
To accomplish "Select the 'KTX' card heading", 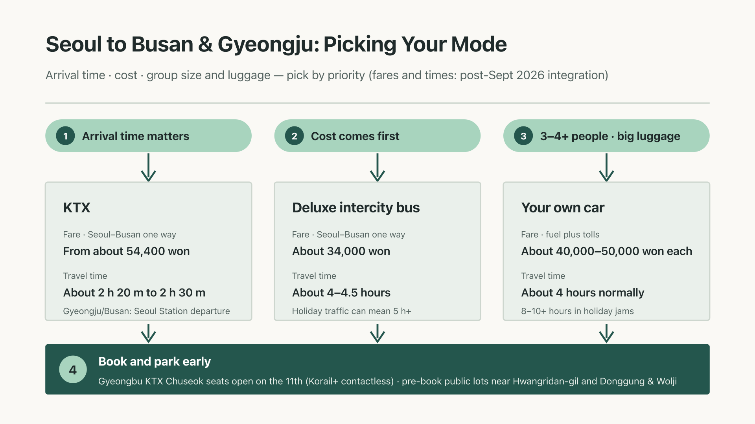I will [77, 207].
